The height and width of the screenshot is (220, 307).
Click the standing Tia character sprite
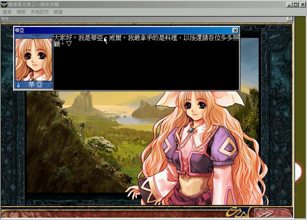pyautogui.click(x=198, y=148)
